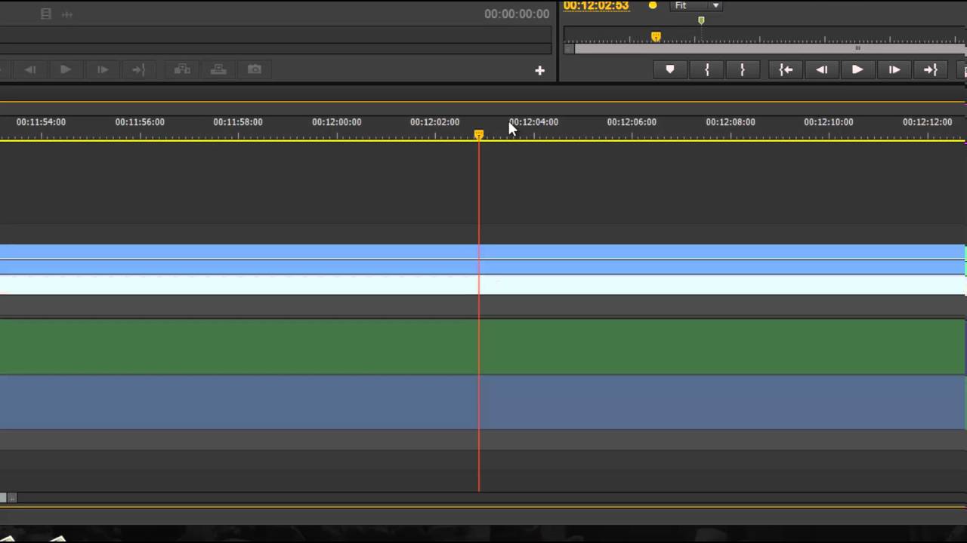
Task: Click Mark Out in the Program monitor
Action: point(743,69)
